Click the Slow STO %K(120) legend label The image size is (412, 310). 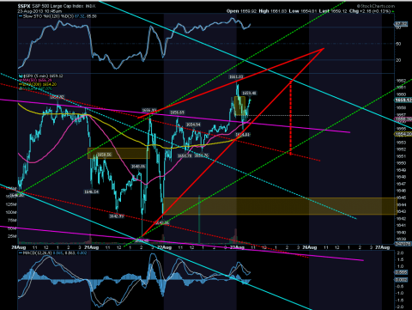(48, 16)
